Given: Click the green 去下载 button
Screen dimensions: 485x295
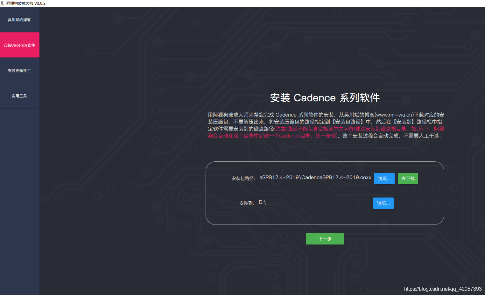Looking at the screenshot, I should tap(408, 178).
